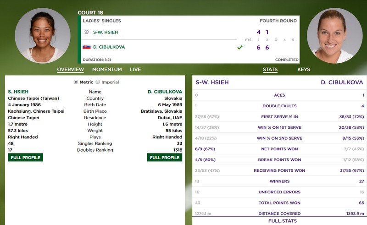Click D. Cibulkova name in scoreboard
Image resolution: width=367 pixels, height=225 pixels.
click(109, 47)
